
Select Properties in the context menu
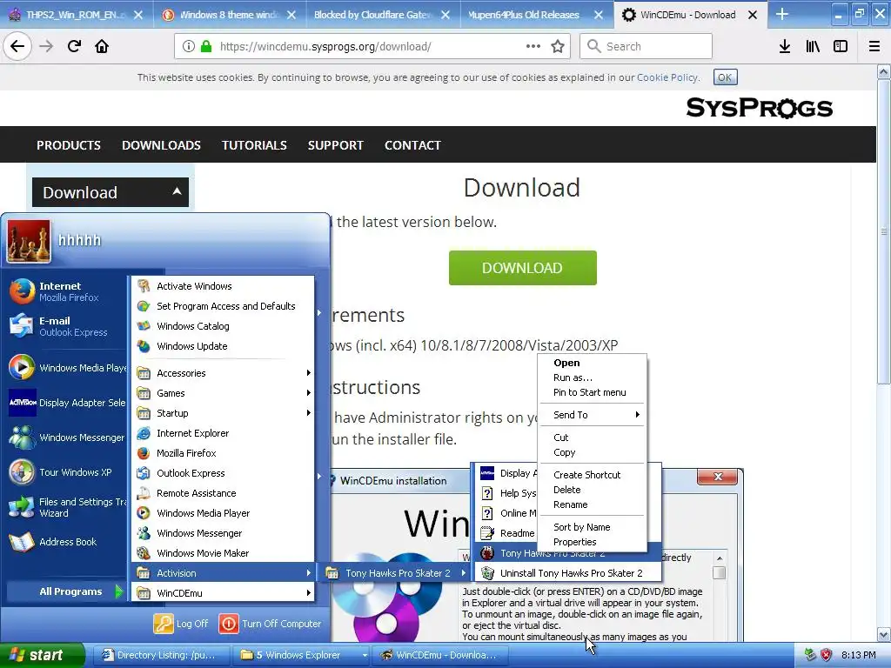tap(592, 542)
